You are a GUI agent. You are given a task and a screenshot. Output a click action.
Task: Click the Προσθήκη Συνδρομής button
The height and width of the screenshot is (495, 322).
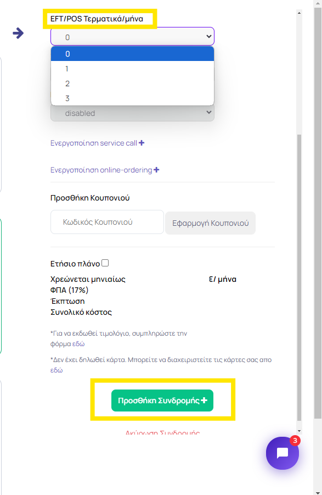(x=162, y=401)
